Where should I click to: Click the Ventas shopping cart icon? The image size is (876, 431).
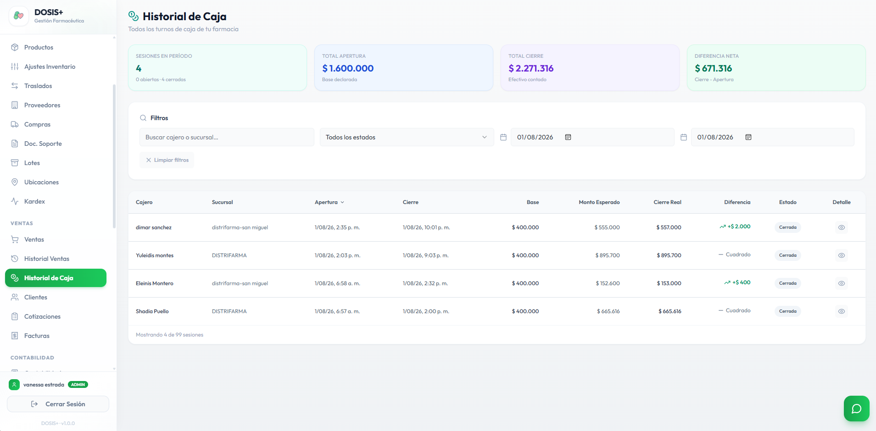[15, 239]
